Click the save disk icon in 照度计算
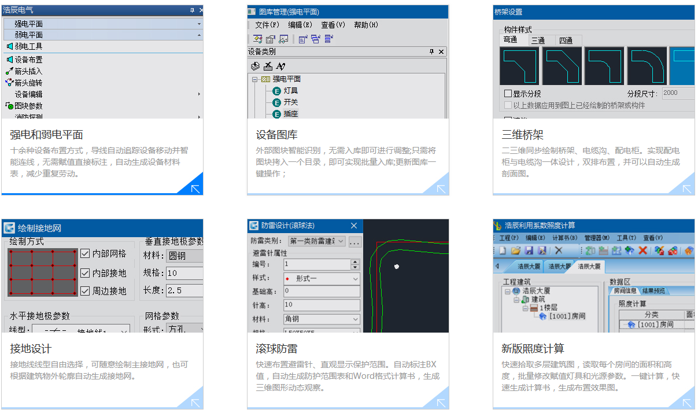Screen dimensions: 698x413 click(529, 250)
